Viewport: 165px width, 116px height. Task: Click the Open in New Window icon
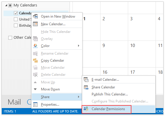click(x=35, y=16)
